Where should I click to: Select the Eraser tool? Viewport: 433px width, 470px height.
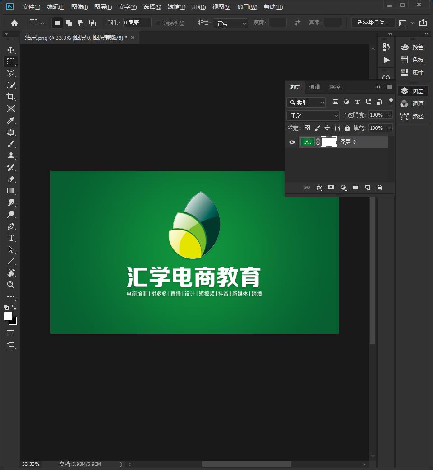coord(11,179)
